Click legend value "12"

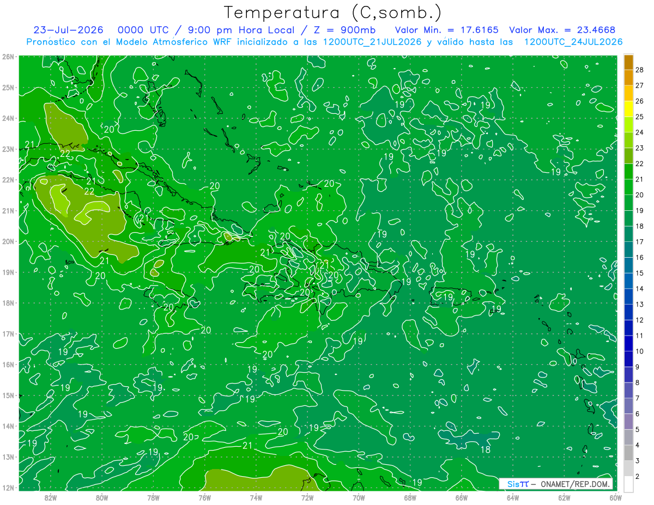coord(639,320)
